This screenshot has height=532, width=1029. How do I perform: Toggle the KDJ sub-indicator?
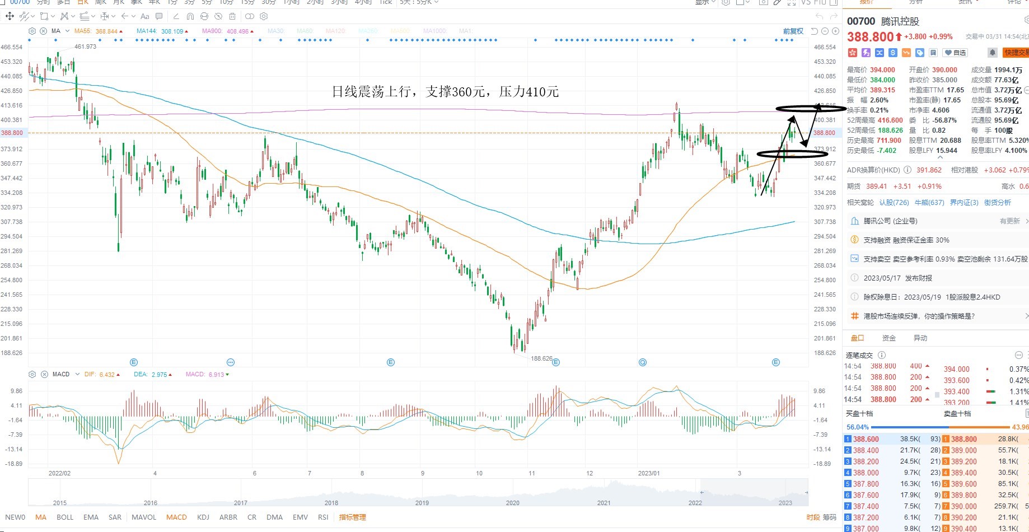point(203,517)
